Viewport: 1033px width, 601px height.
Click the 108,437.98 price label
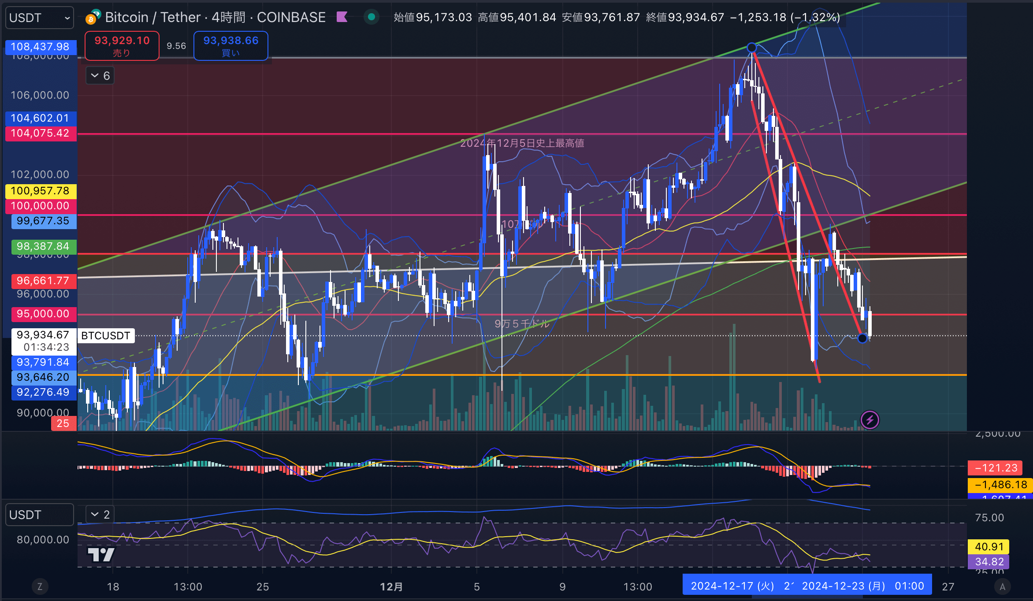tap(41, 47)
